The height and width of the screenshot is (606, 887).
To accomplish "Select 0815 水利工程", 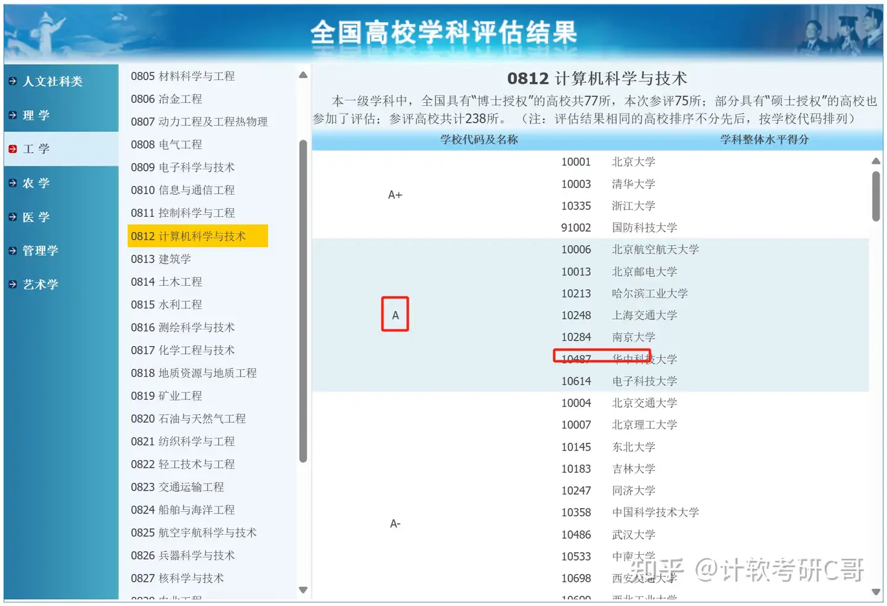I will pyautogui.click(x=166, y=305).
